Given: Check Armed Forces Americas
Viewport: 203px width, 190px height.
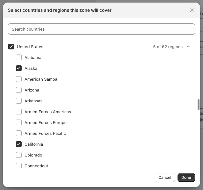Looking at the screenshot, I should click(19, 112).
